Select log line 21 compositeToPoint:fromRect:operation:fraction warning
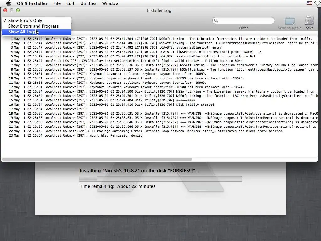The width and height of the screenshot is (321, 241). 163,127
